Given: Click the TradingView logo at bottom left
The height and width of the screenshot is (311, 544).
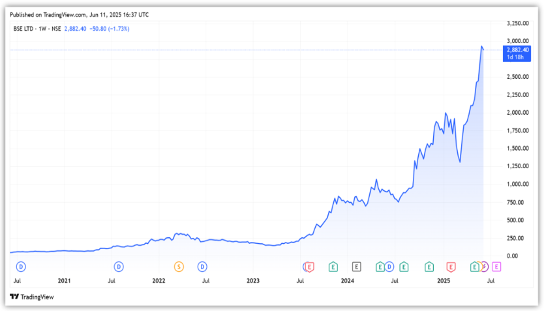Looking at the screenshot, I should pos(32,297).
